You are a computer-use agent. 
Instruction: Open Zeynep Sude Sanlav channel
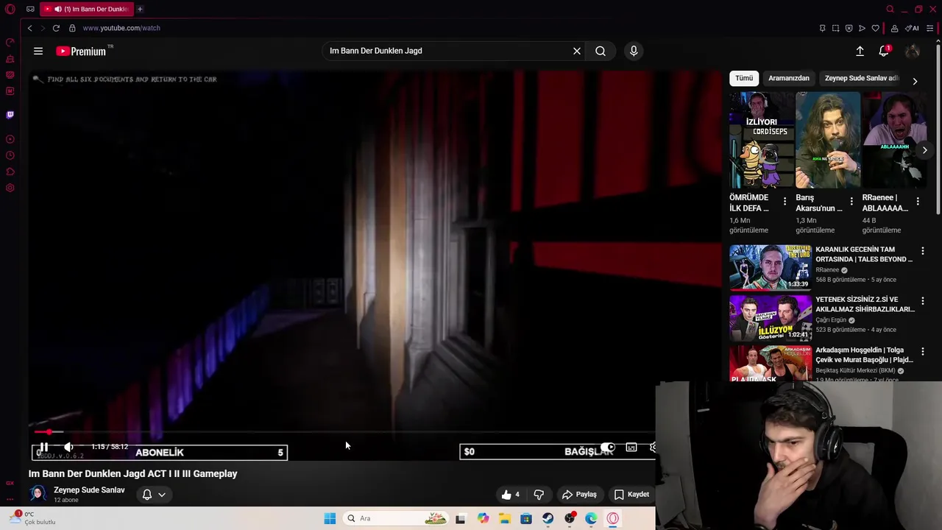click(x=89, y=490)
